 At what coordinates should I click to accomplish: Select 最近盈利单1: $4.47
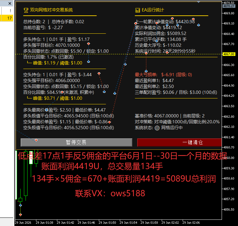click(x=155, y=80)
